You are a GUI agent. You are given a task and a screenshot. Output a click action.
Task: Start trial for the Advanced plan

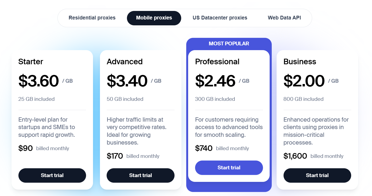click(140, 175)
